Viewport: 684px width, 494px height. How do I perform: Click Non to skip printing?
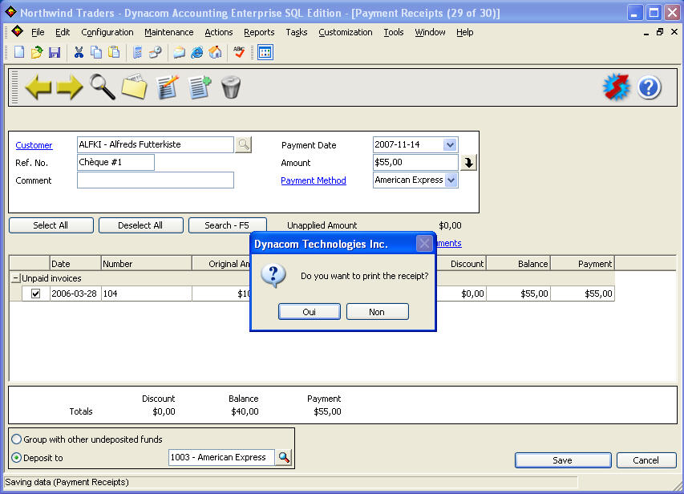click(x=378, y=312)
